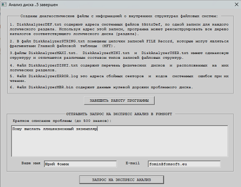The height and width of the screenshot is (187, 241).
Task: Close the disk analysis dialog window
Action: 237,4
